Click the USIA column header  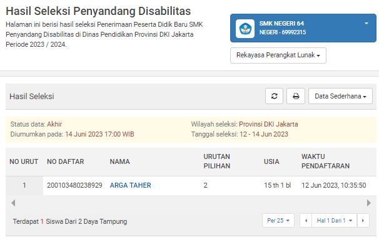click(x=271, y=161)
